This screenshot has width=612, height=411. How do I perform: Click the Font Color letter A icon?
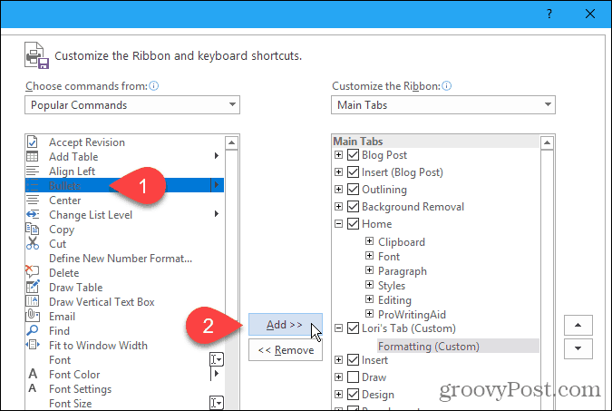point(33,374)
